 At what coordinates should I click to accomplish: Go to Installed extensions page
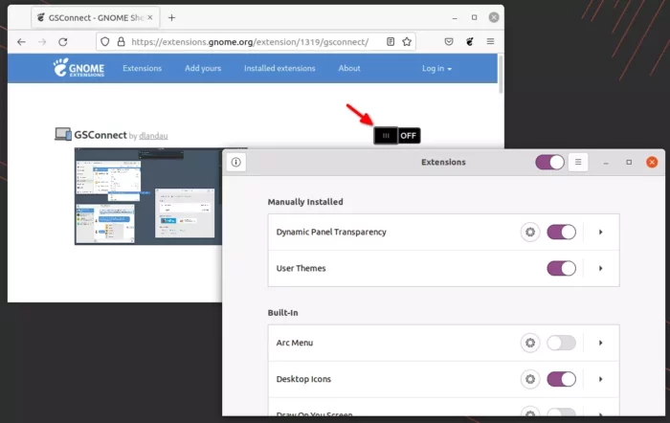[279, 68]
